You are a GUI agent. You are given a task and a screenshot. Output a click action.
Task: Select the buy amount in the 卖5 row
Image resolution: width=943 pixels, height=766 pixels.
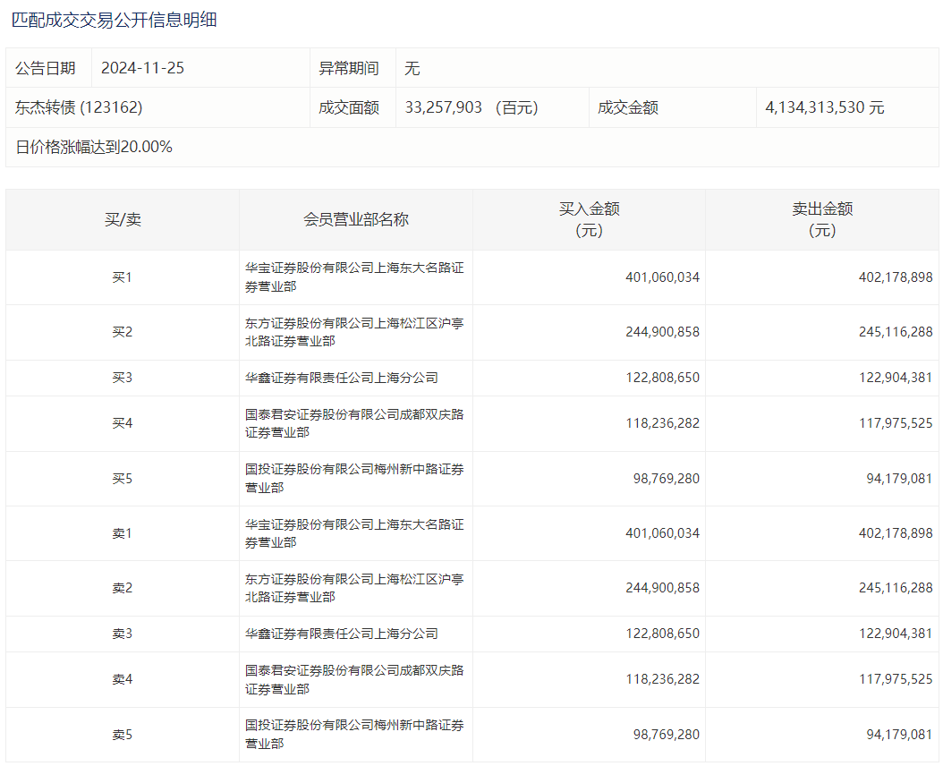(x=666, y=735)
